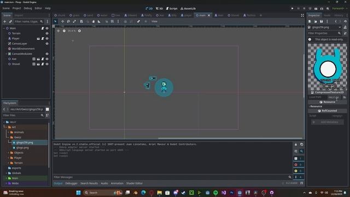Image resolution: width=350 pixels, height=197 pixels.
Task: Open the View menu button
Action: pos(154,21)
